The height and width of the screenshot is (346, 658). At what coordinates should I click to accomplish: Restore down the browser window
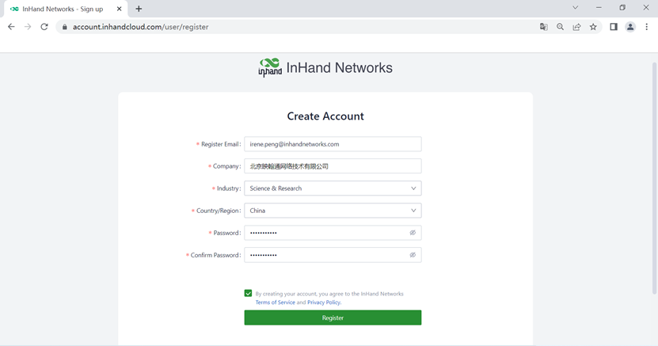tap(622, 8)
